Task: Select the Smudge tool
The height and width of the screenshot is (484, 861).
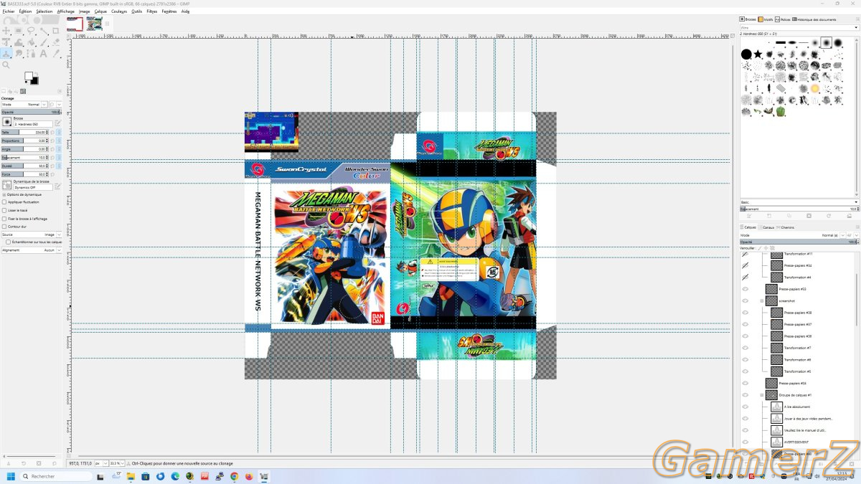Action: click(x=19, y=54)
